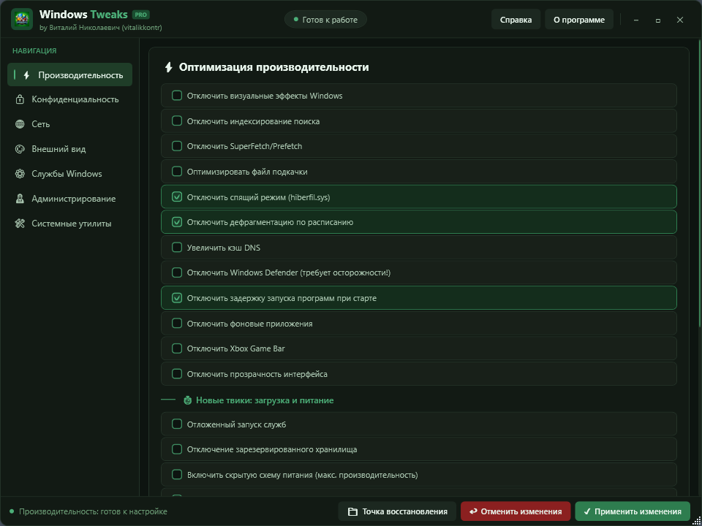The width and height of the screenshot is (702, 526).
Task: Open the Справка button
Action: (516, 20)
